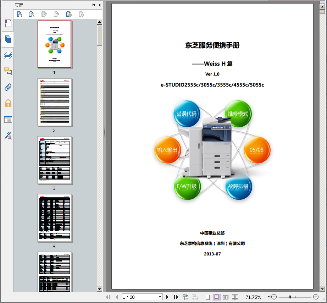
Task: Open the Layers panel icon
Action: (8, 55)
